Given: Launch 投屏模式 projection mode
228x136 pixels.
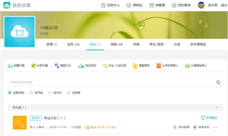Looking at the screenshot, I should [209, 118].
